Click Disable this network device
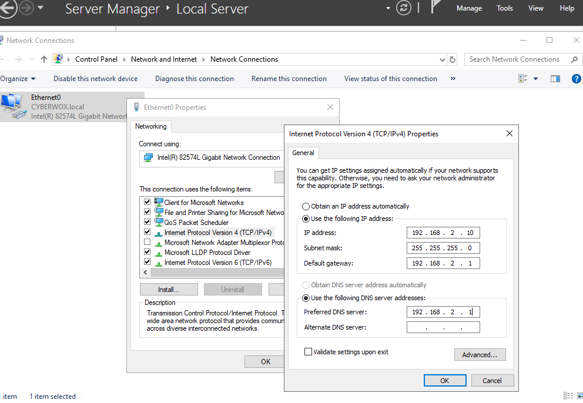 (x=96, y=79)
